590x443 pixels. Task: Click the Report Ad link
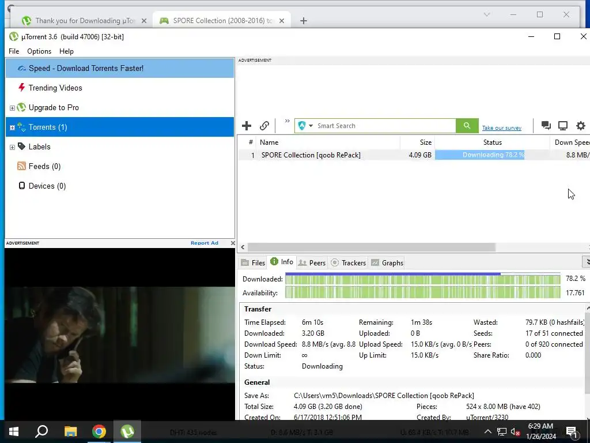tap(205, 243)
